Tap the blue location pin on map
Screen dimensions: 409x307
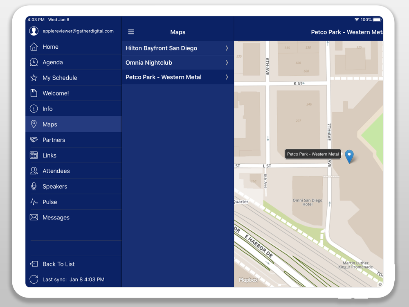click(349, 157)
